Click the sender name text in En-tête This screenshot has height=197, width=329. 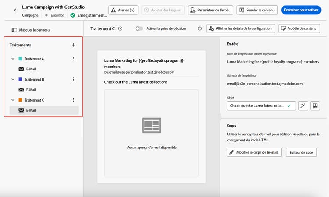273,62
